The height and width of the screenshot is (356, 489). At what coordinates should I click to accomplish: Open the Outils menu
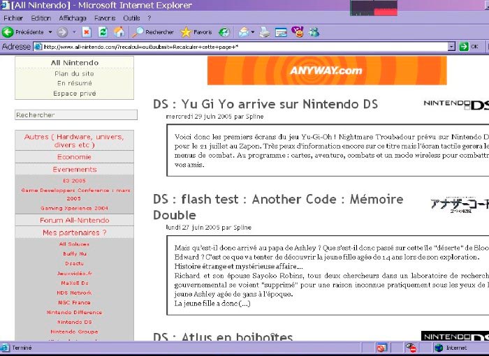click(131, 18)
